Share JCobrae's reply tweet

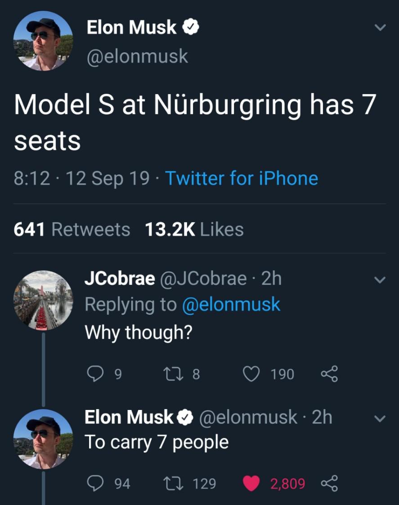pos(329,373)
